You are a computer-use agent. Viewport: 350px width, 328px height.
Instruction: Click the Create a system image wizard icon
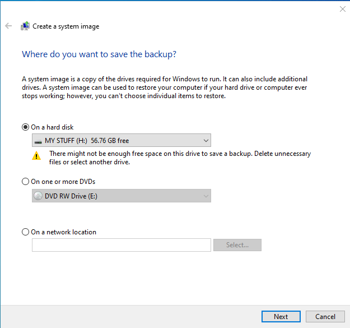(x=25, y=26)
